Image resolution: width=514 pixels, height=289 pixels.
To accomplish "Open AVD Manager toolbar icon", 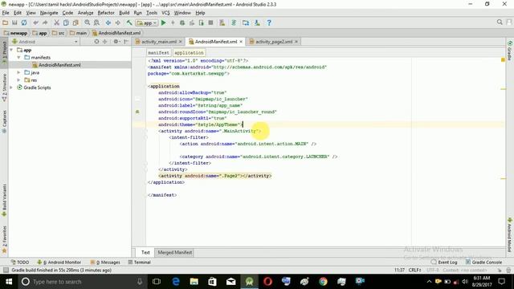I will 222,22.
